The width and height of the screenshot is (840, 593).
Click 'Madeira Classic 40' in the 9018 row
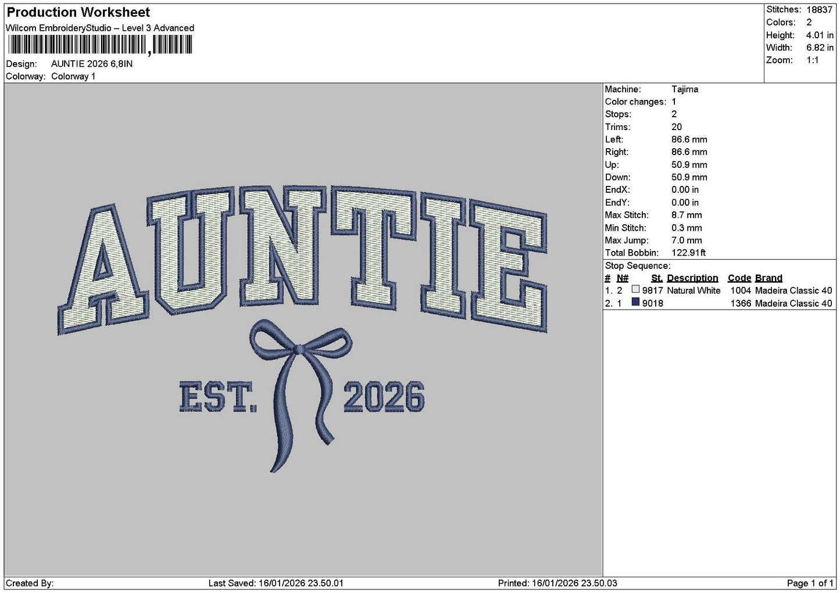(x=793, y=303)
